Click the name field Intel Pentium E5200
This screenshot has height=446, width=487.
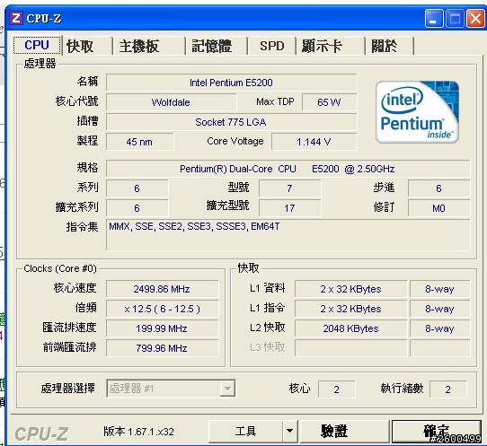pyautogui.click(x=231, y=83)
